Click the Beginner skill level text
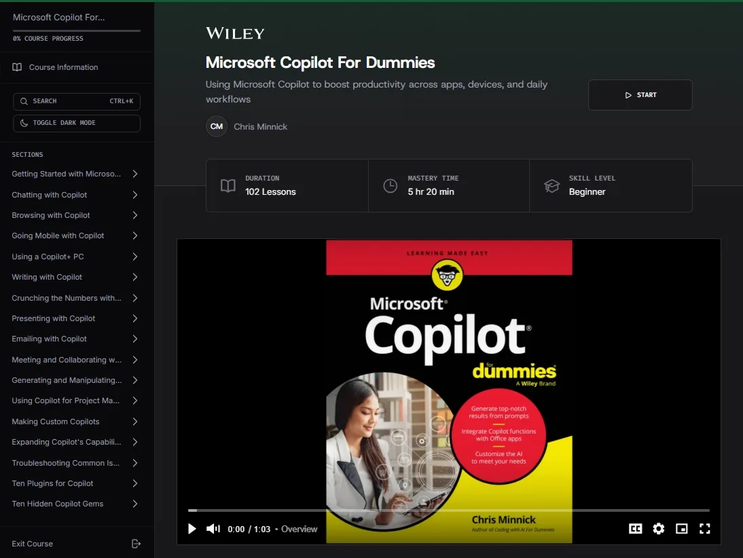Screen dimensions: 743x558 tap(587, 192)
